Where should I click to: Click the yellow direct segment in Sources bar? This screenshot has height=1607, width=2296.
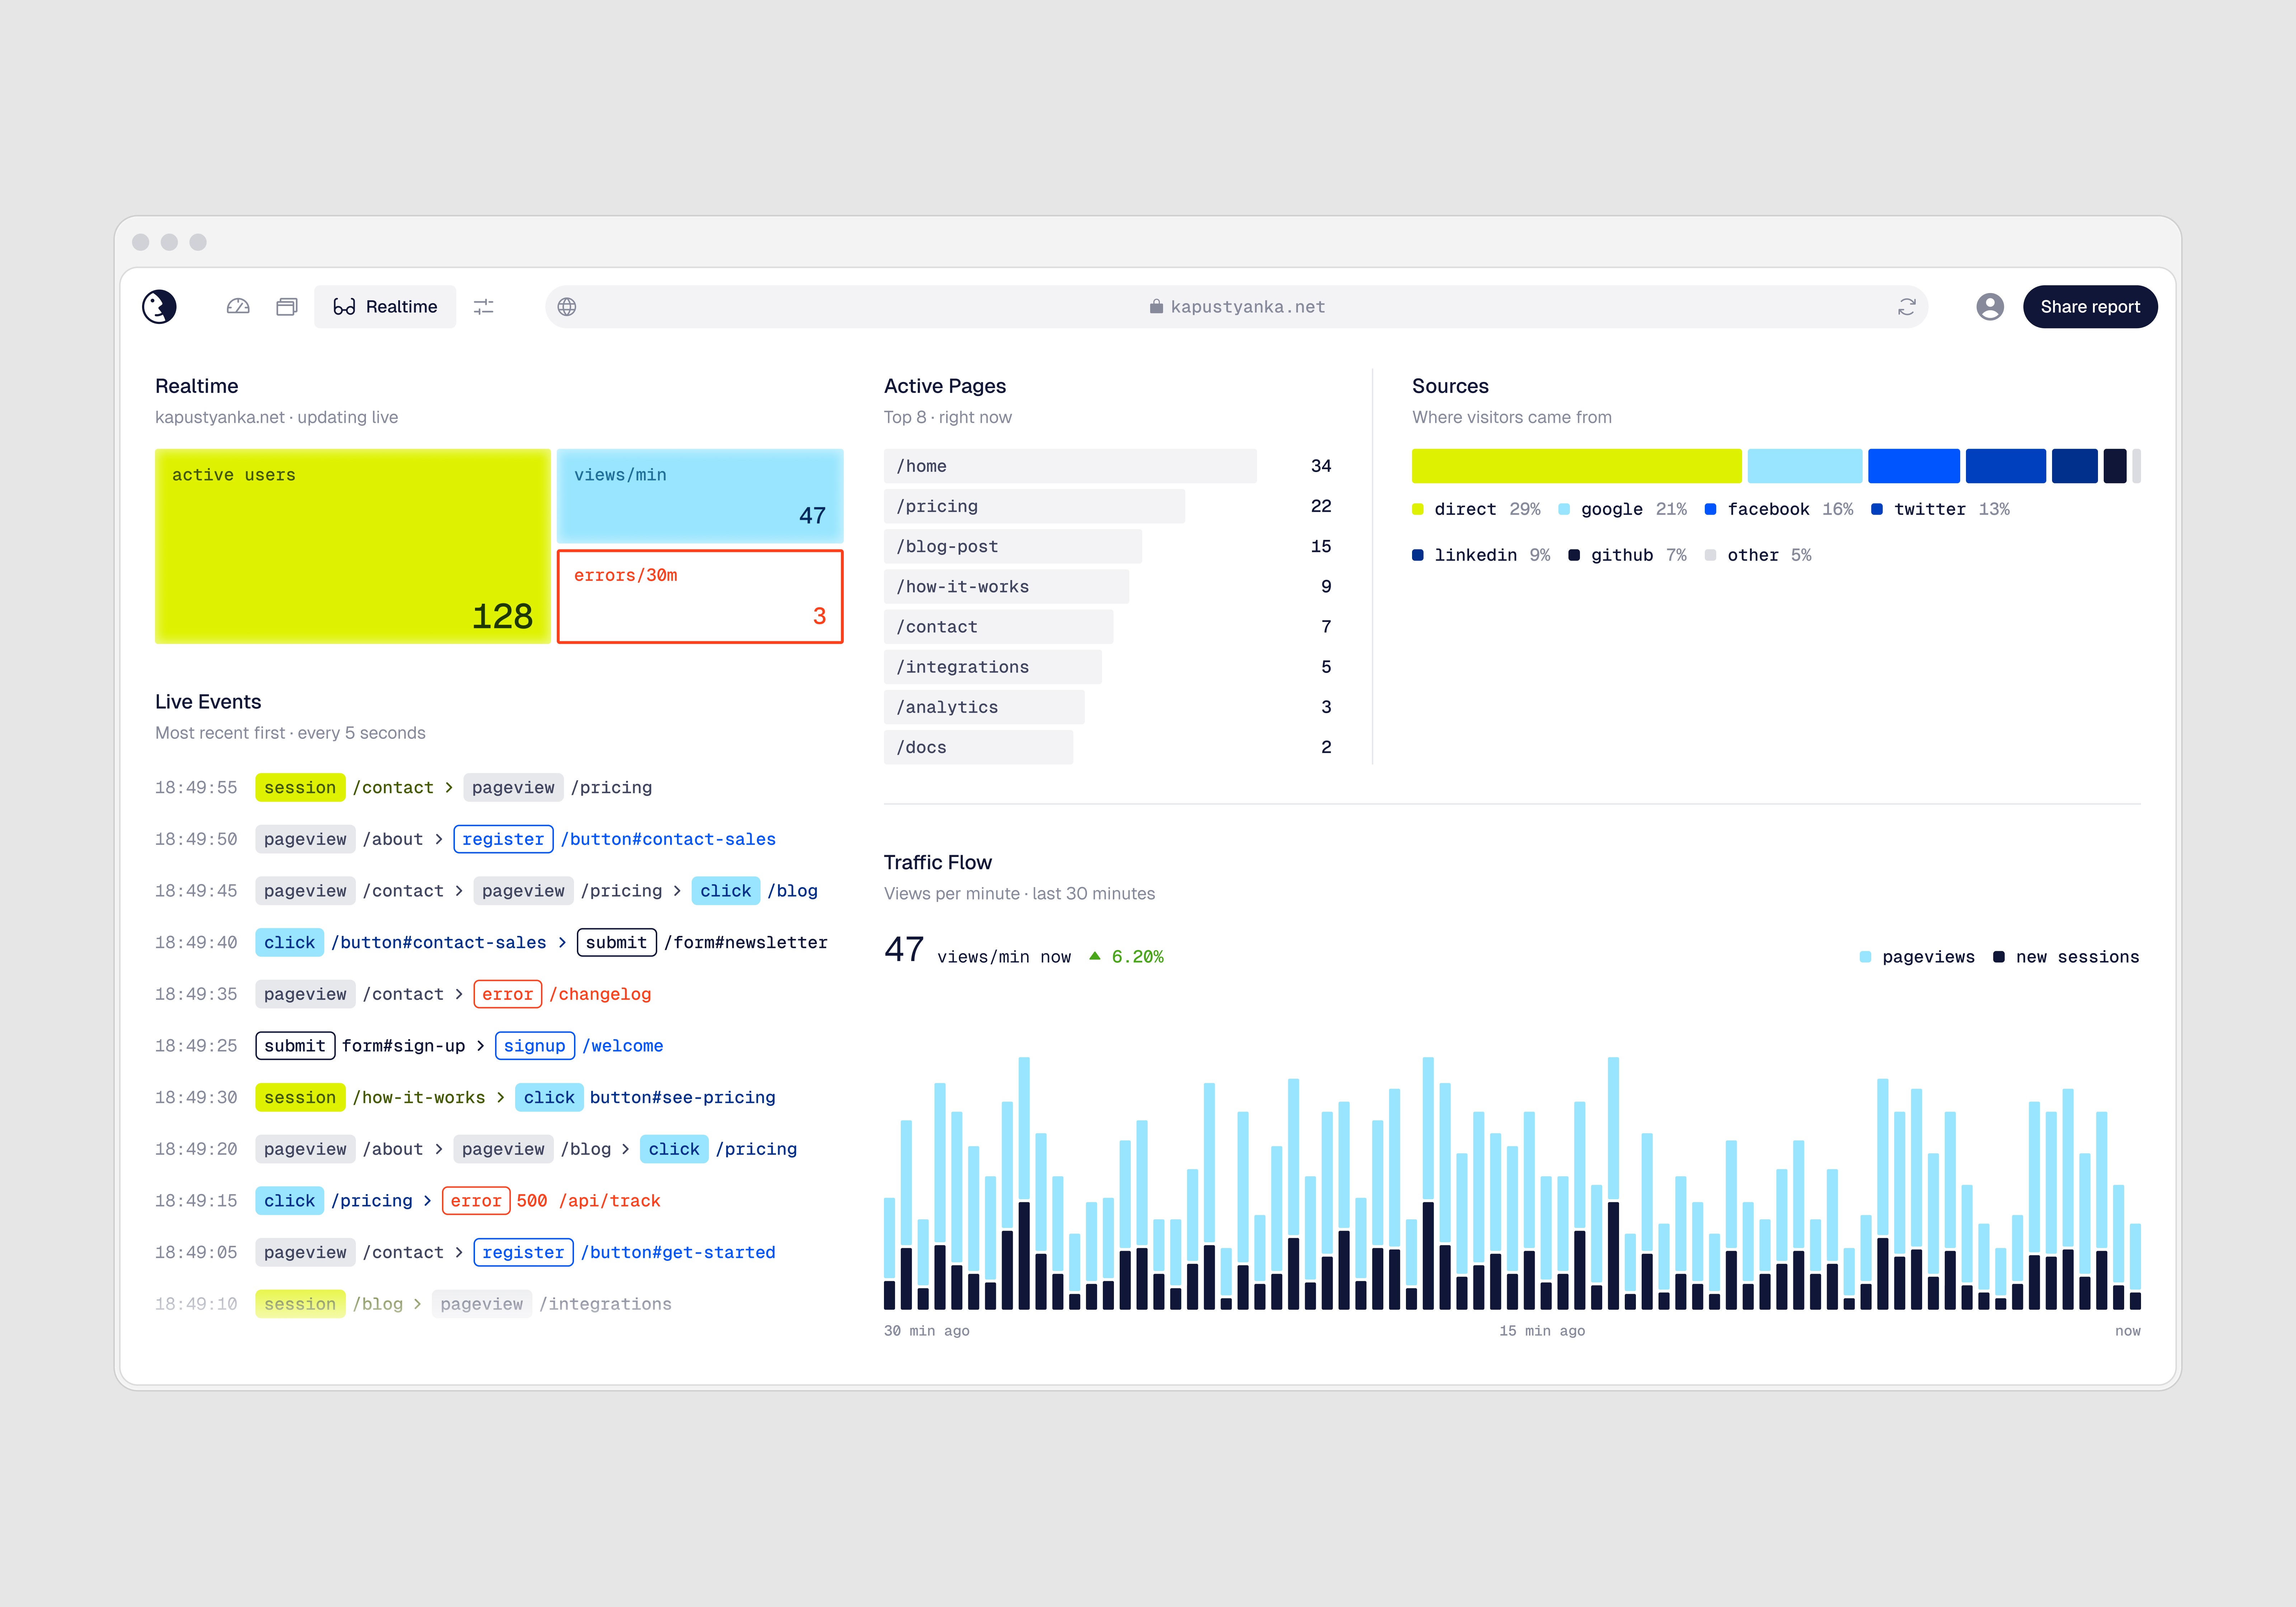(1577, 466)
